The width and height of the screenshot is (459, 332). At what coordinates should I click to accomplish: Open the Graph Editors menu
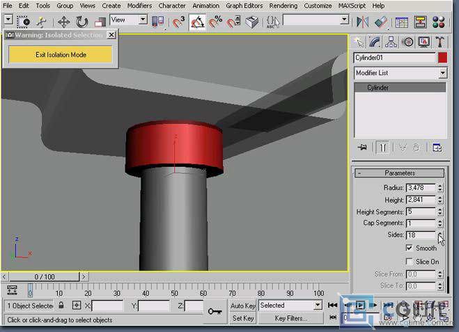244,6
